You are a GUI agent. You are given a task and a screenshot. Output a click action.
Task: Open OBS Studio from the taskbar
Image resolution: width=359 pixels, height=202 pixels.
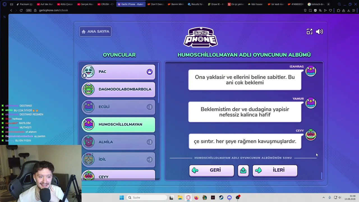238,198
